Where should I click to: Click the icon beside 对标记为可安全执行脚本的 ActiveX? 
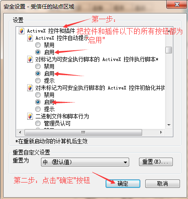[30, 59]
